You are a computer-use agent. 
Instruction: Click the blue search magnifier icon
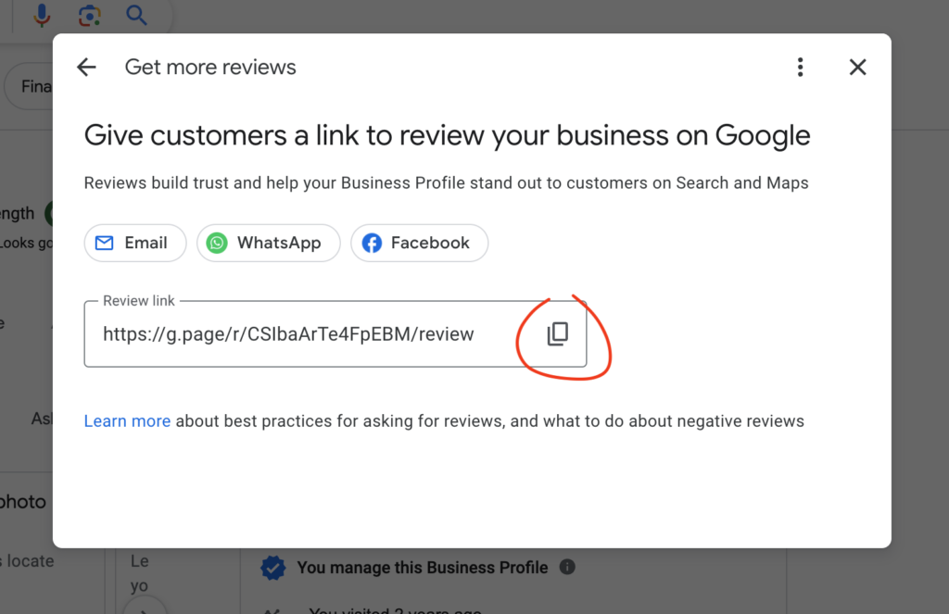click(137, 15)
